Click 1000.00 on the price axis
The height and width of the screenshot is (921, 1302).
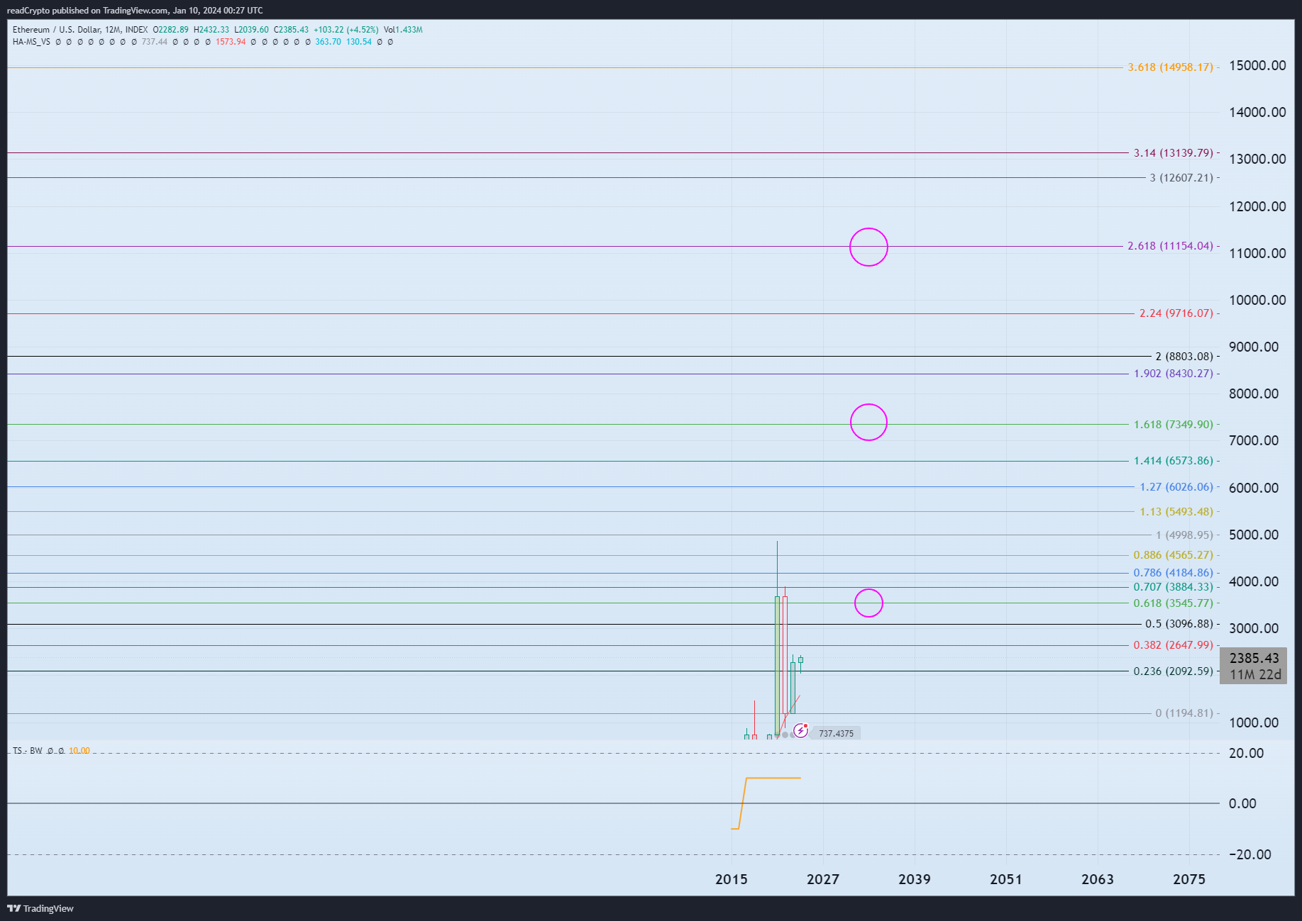coord(1254,722)
